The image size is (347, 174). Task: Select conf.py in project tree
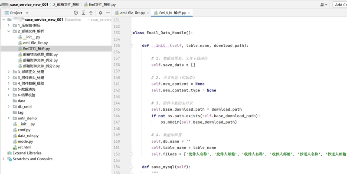(24, 130)
